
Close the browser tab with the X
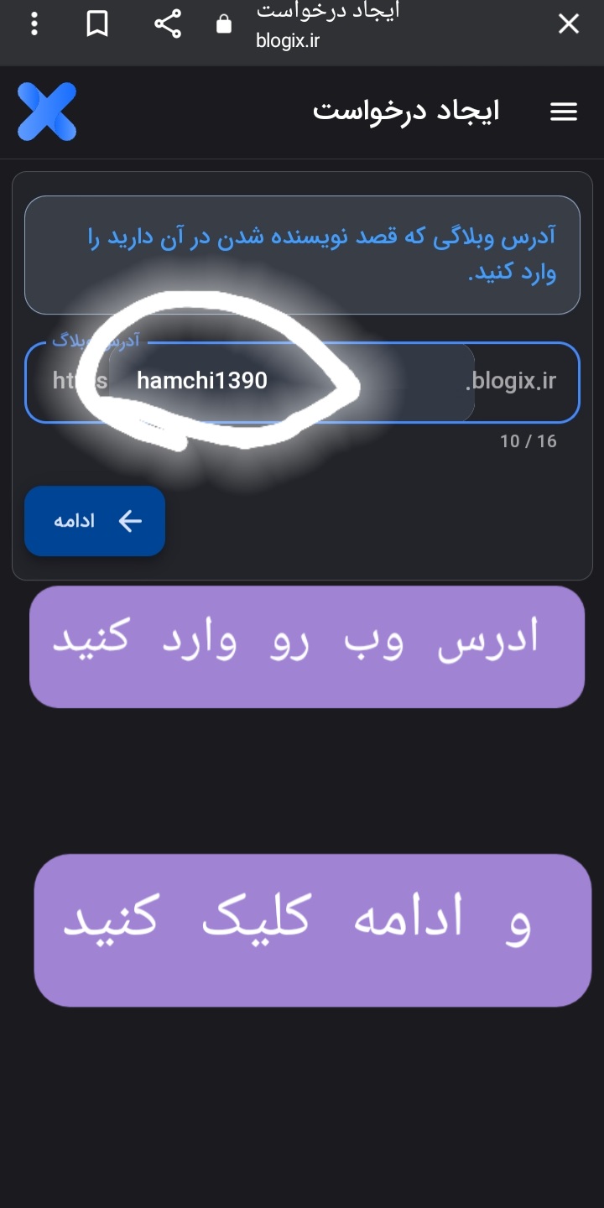click(569, 23)
